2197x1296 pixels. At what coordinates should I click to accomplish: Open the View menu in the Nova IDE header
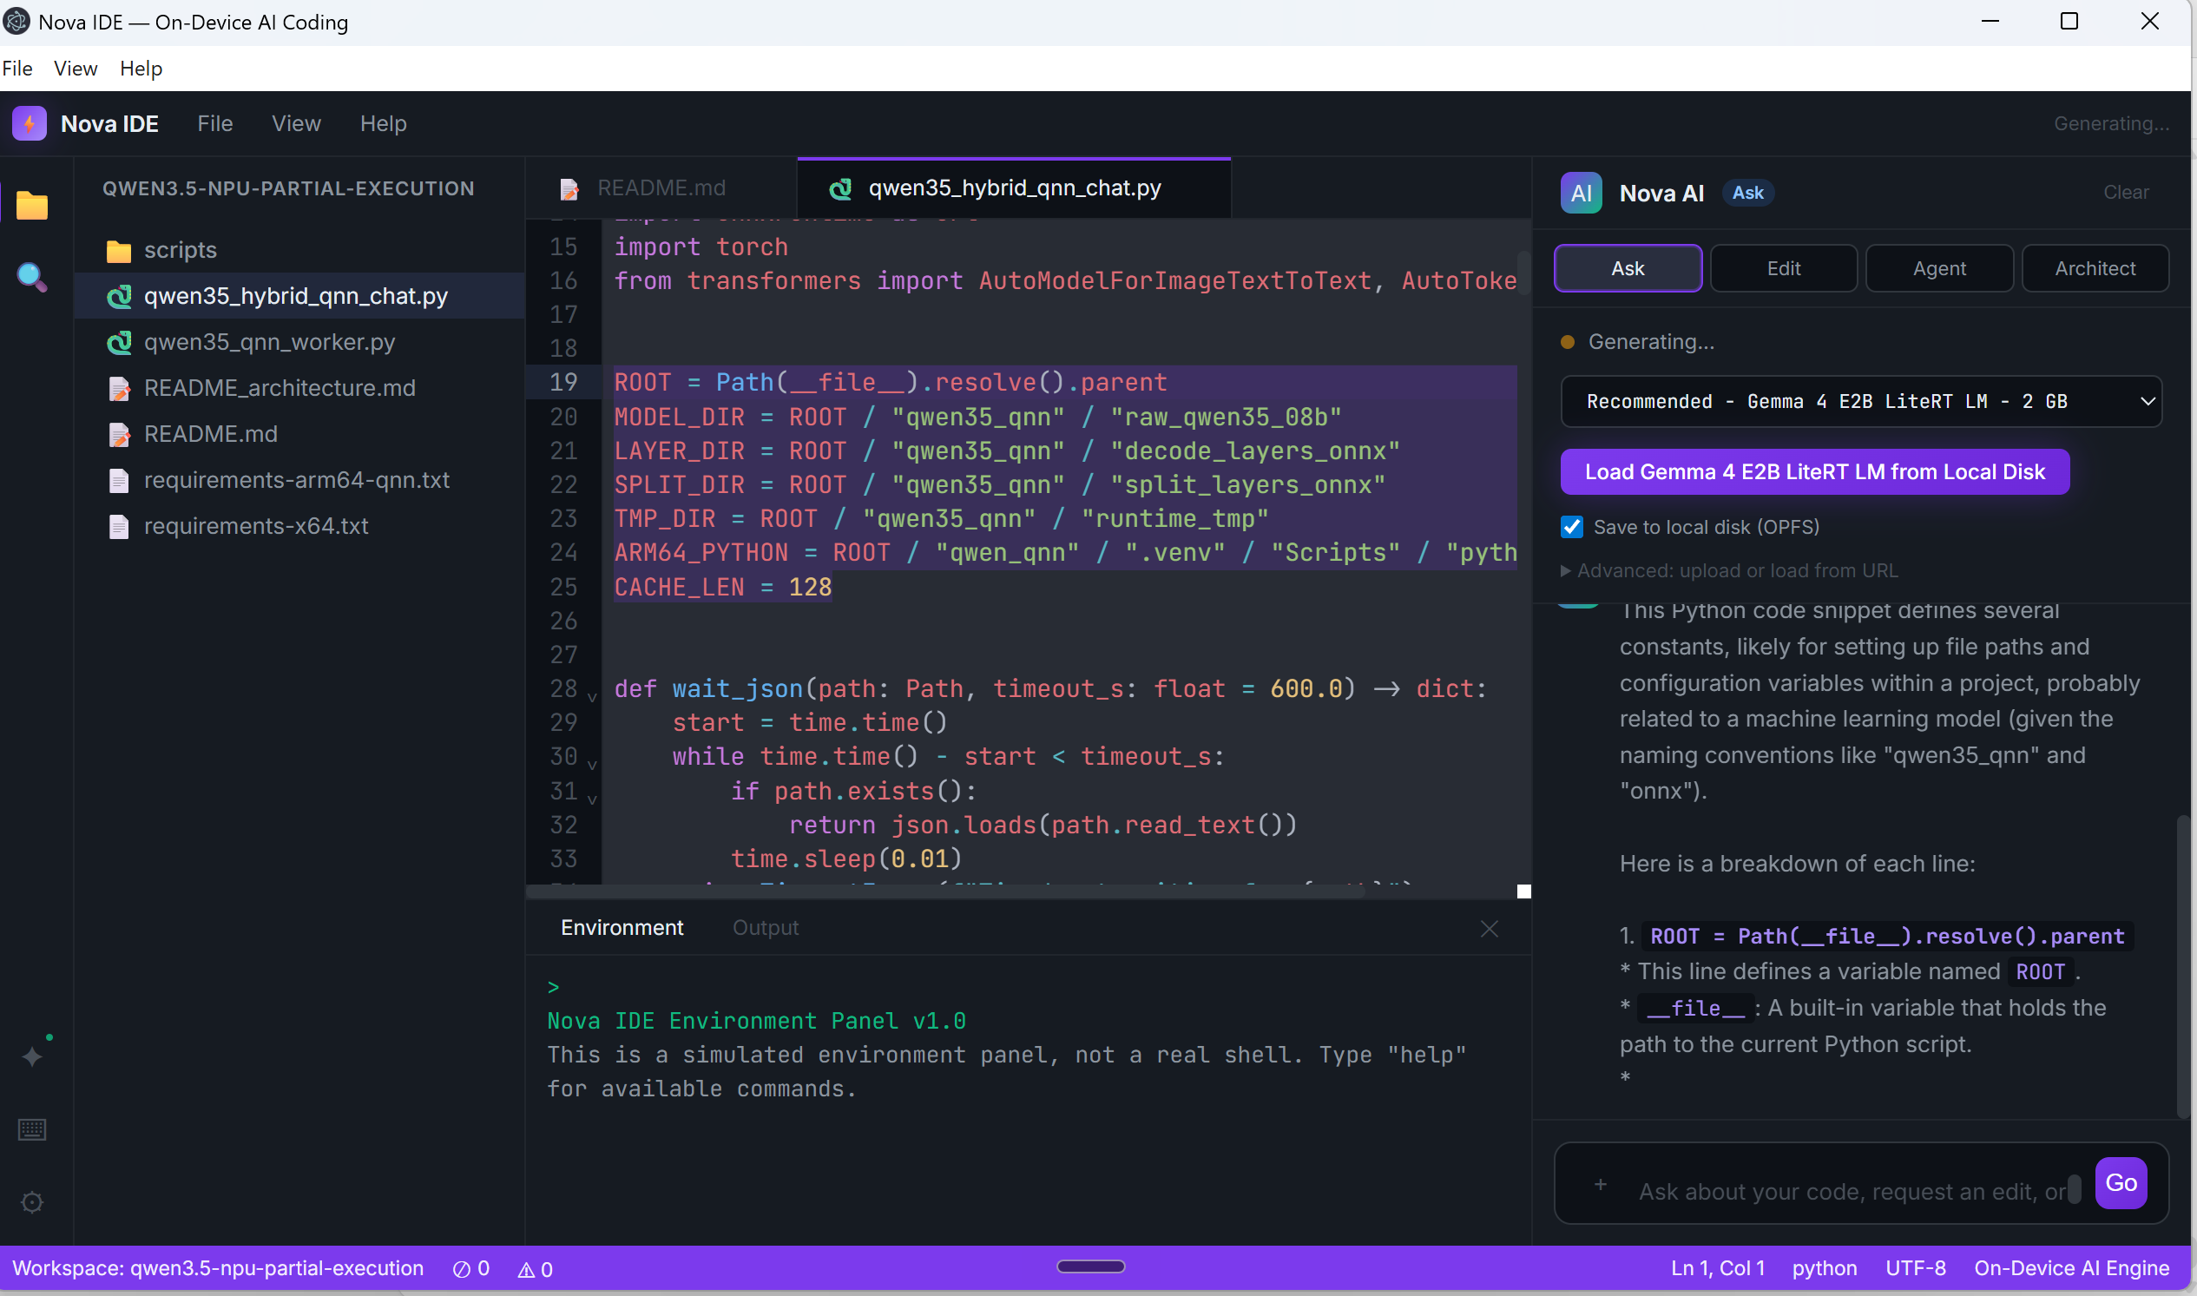pos(296,123)
